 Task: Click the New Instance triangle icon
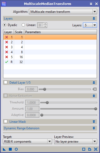[x=4, y=149]
